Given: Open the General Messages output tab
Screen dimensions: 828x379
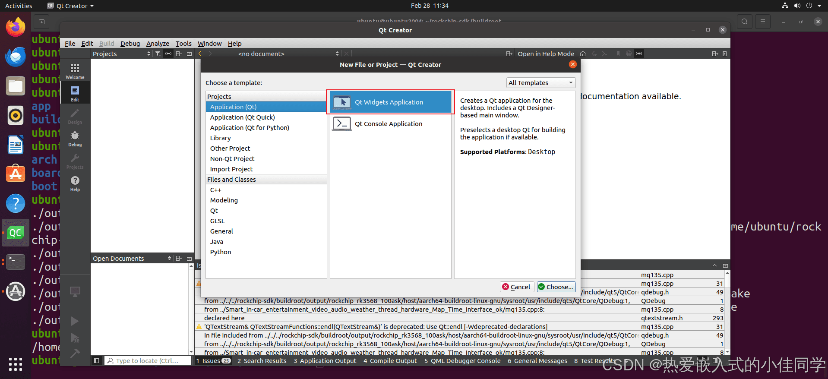Looking at the screenshot, I should coord(537,360).
